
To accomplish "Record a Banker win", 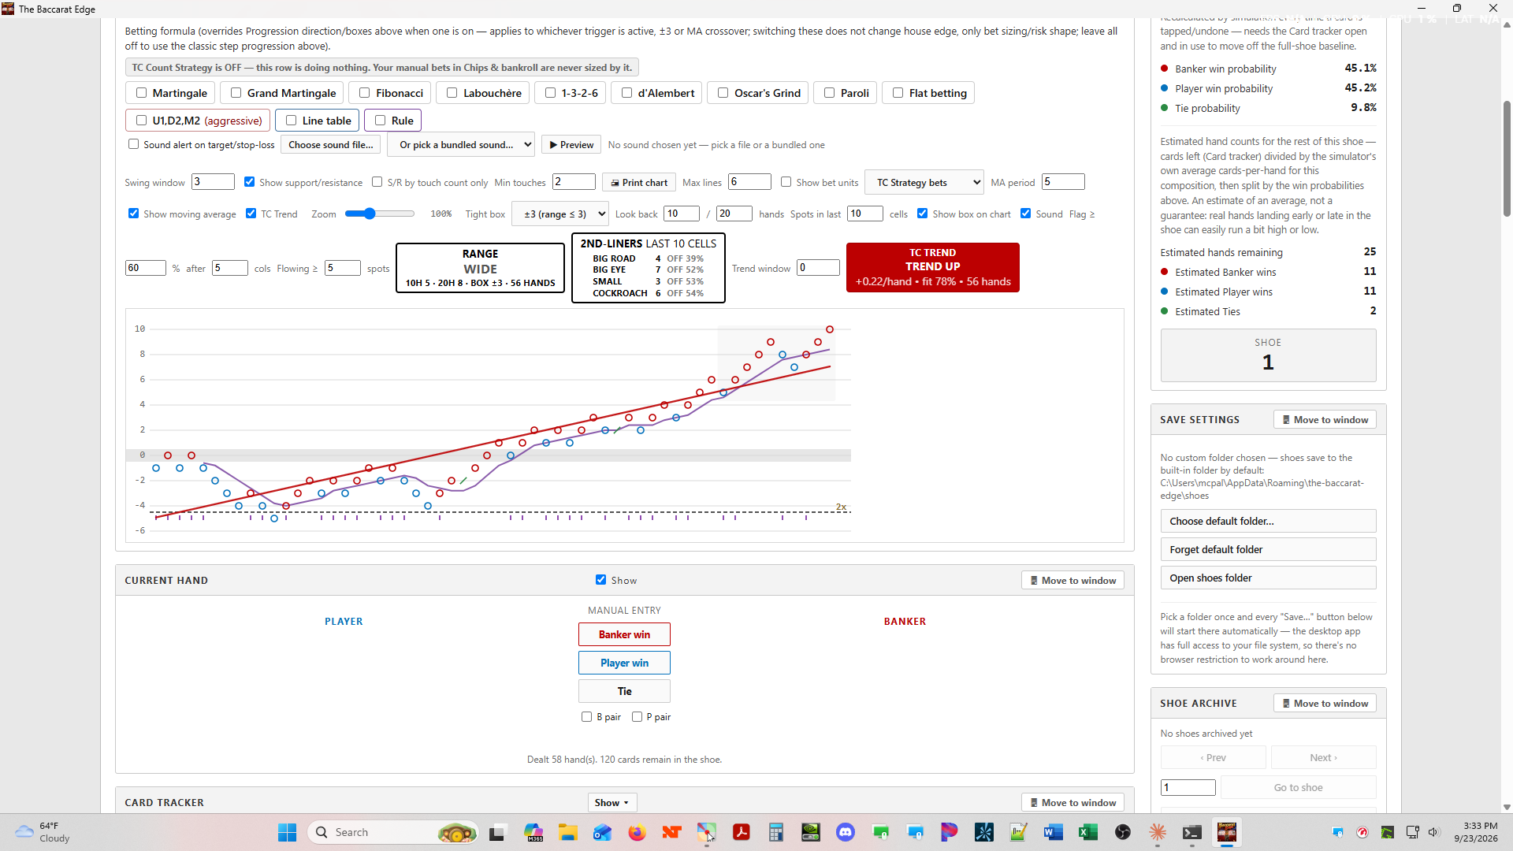I will (x=624, y=634).
